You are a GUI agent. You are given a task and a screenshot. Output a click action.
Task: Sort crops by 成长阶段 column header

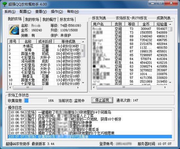(45, 42)
